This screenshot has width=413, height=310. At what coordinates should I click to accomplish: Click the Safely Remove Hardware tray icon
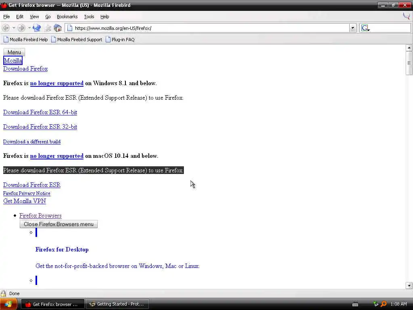click(x=376, y=304)
